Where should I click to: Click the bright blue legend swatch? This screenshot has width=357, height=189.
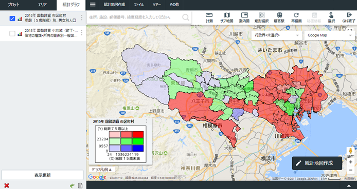coord(138,148)
